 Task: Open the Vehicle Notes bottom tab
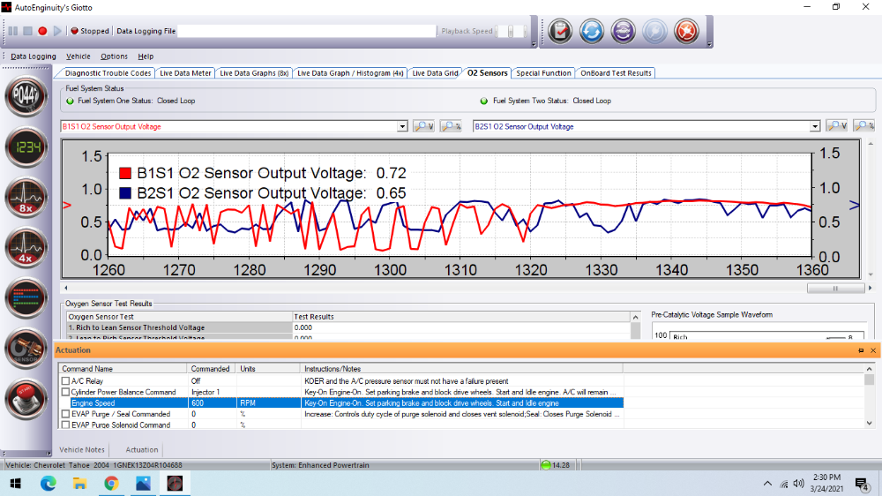[x=82, y=450]
